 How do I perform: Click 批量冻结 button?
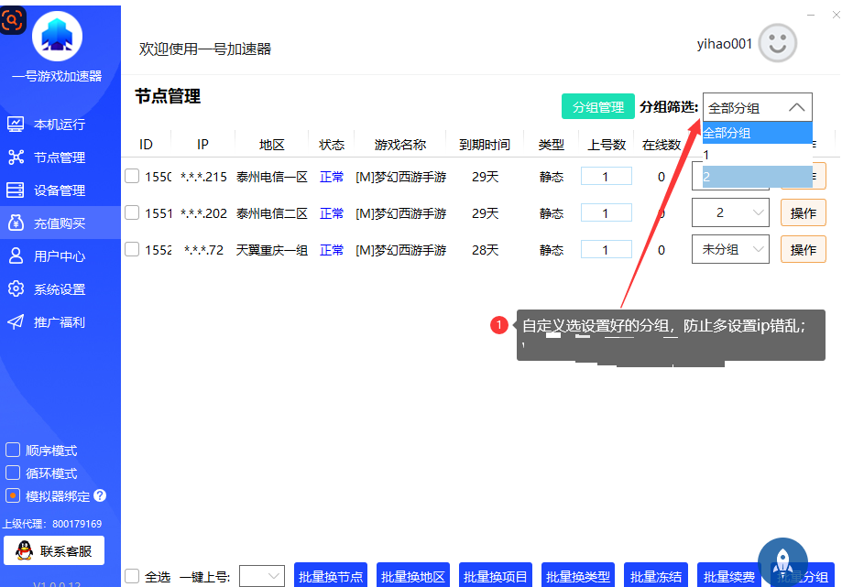[656, 576]
